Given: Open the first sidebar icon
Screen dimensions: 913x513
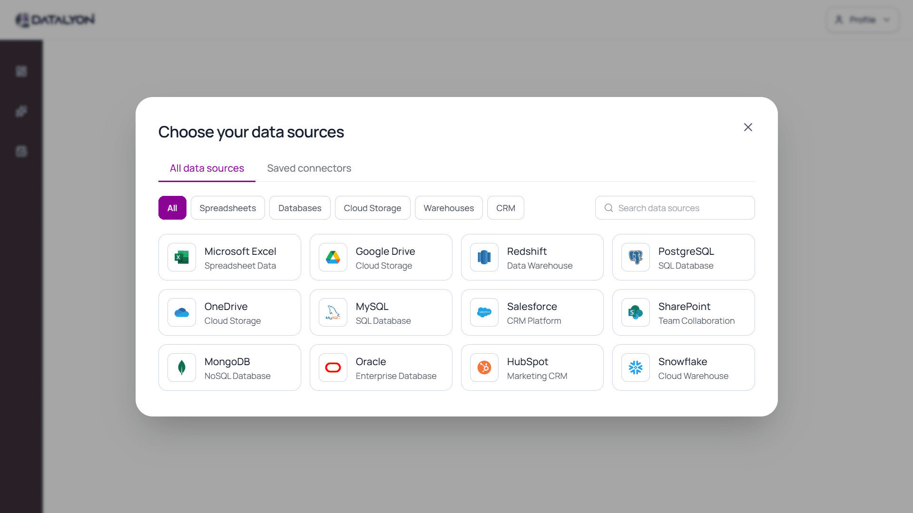Looking at the screenshot, I should coord(21,71).
